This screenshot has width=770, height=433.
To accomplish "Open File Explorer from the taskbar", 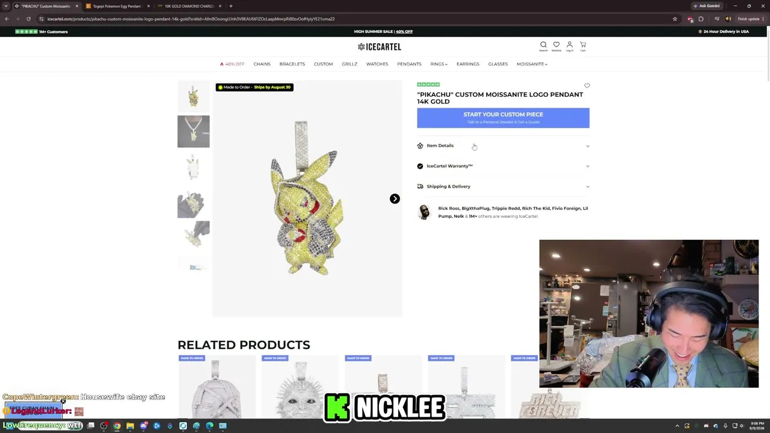I will click(130, 426).
